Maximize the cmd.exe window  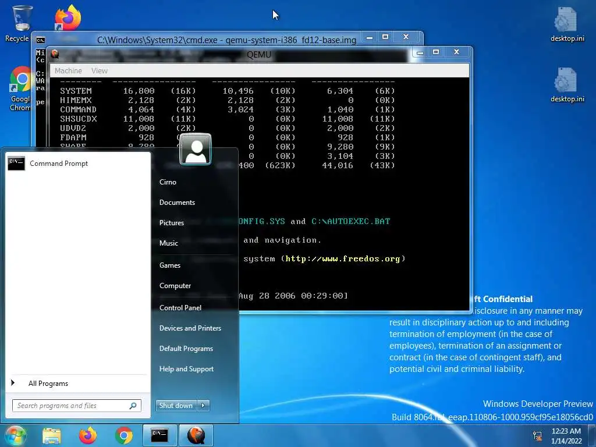(385, 37)
